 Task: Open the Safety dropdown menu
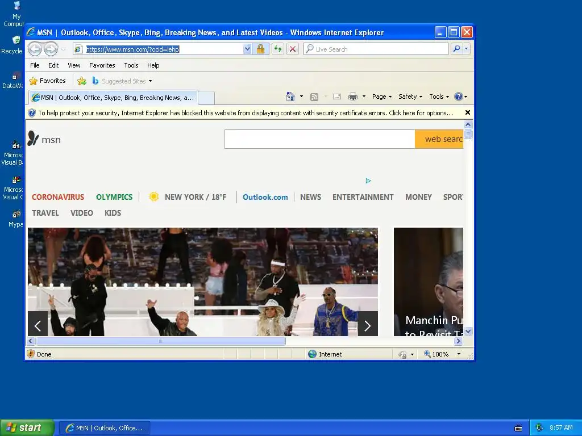410,97
